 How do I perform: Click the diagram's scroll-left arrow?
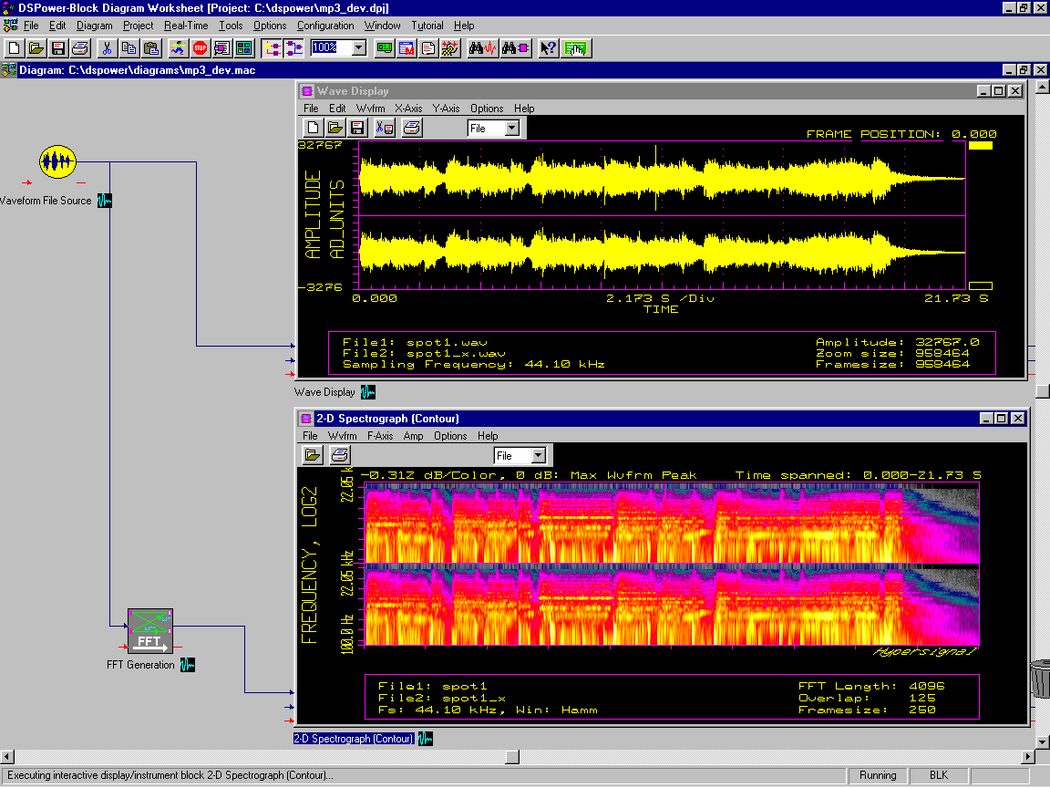click(6, 756)
